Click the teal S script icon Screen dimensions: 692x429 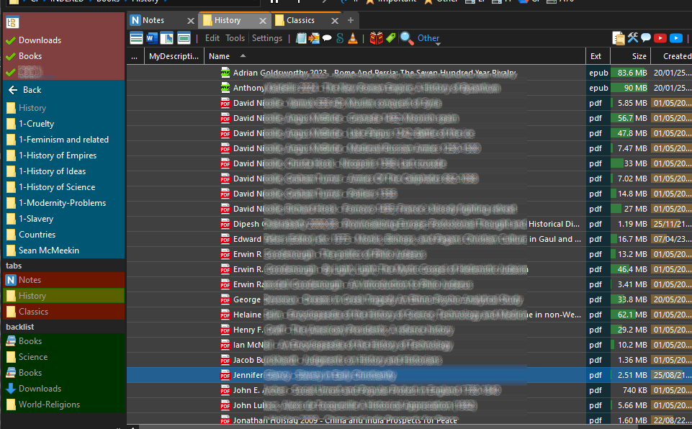pyautogui.click(x=340, y=38)
